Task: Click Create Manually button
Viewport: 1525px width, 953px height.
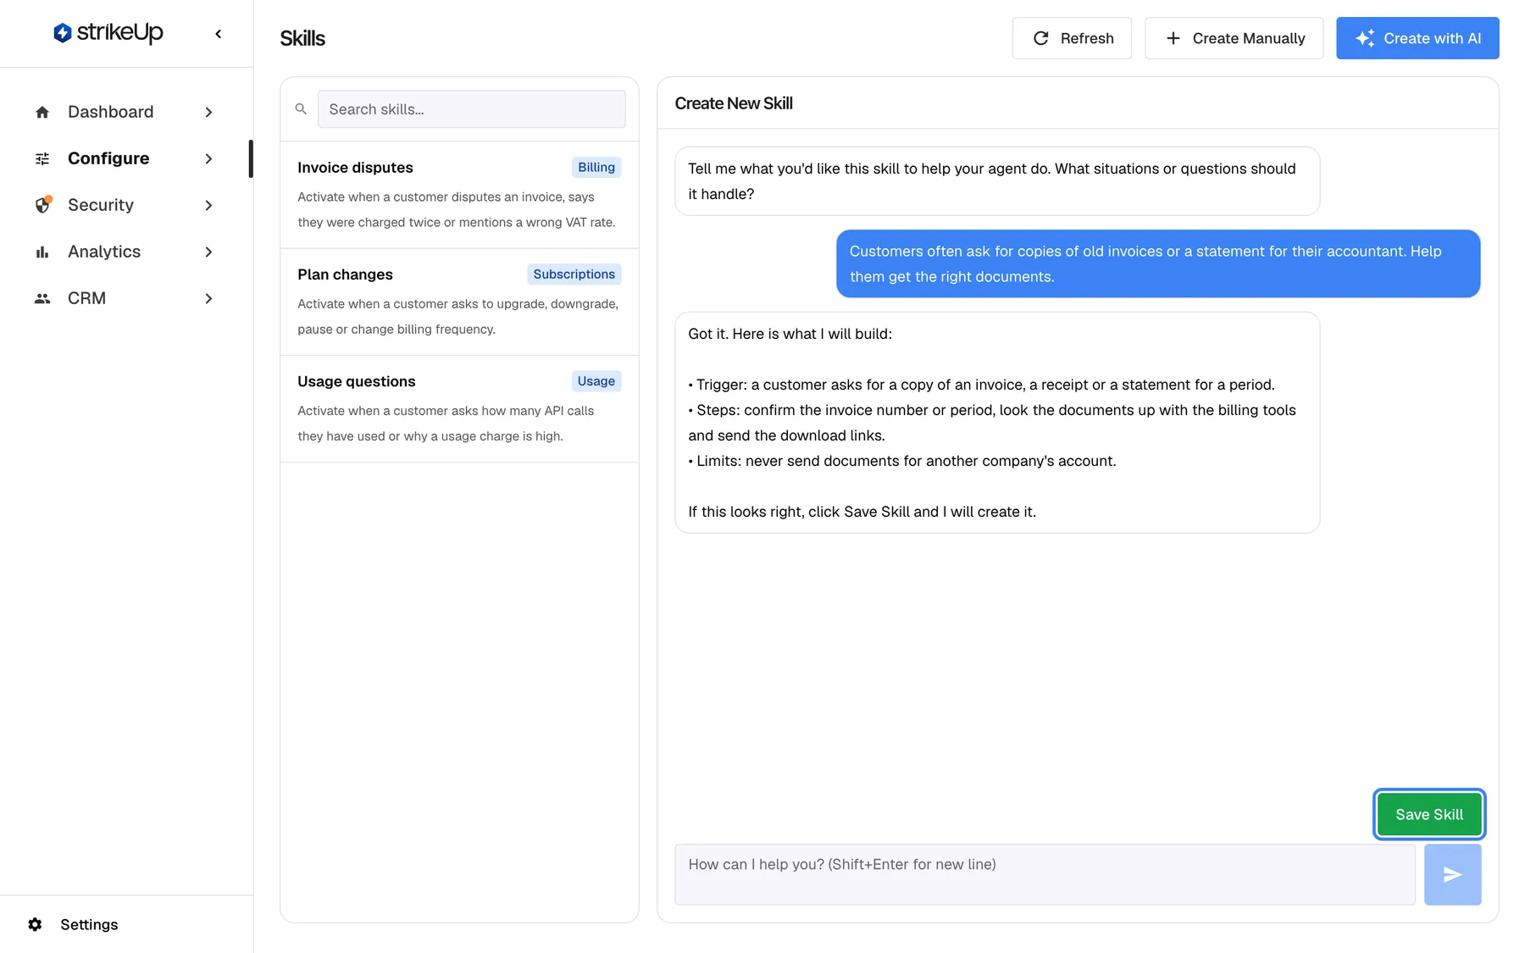Action: pyautogui.click(x=1234, y=38)
